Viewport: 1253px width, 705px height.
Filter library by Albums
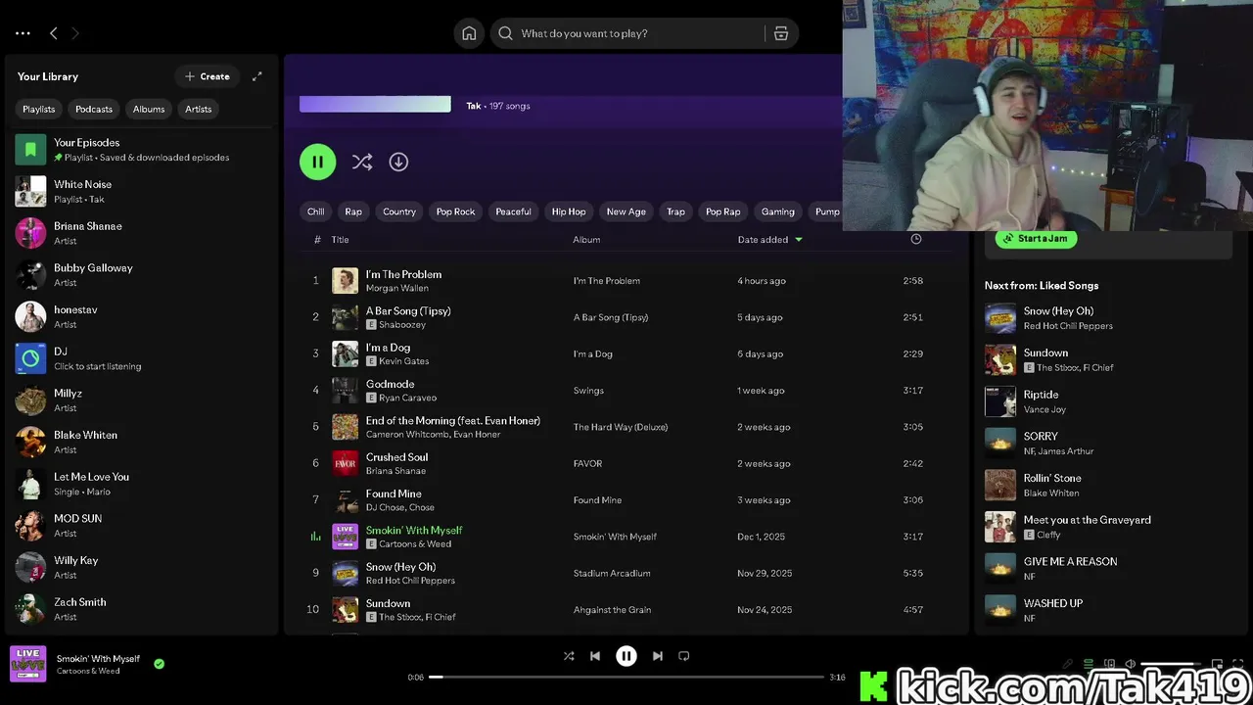149,109
